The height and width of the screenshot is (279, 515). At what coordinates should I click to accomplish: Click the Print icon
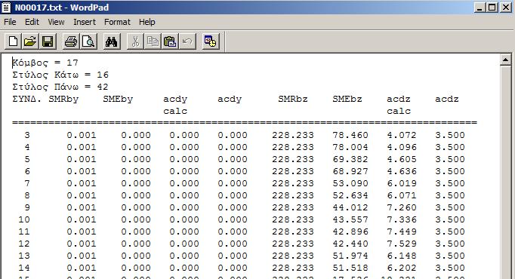coord(71,41)
